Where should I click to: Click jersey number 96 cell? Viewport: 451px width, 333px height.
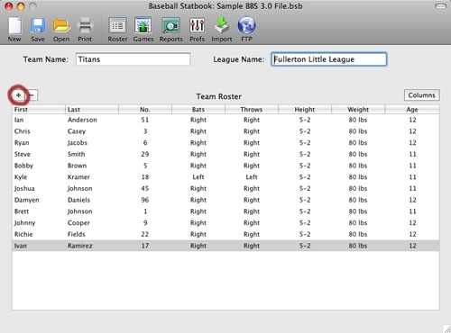click(145, 200)
